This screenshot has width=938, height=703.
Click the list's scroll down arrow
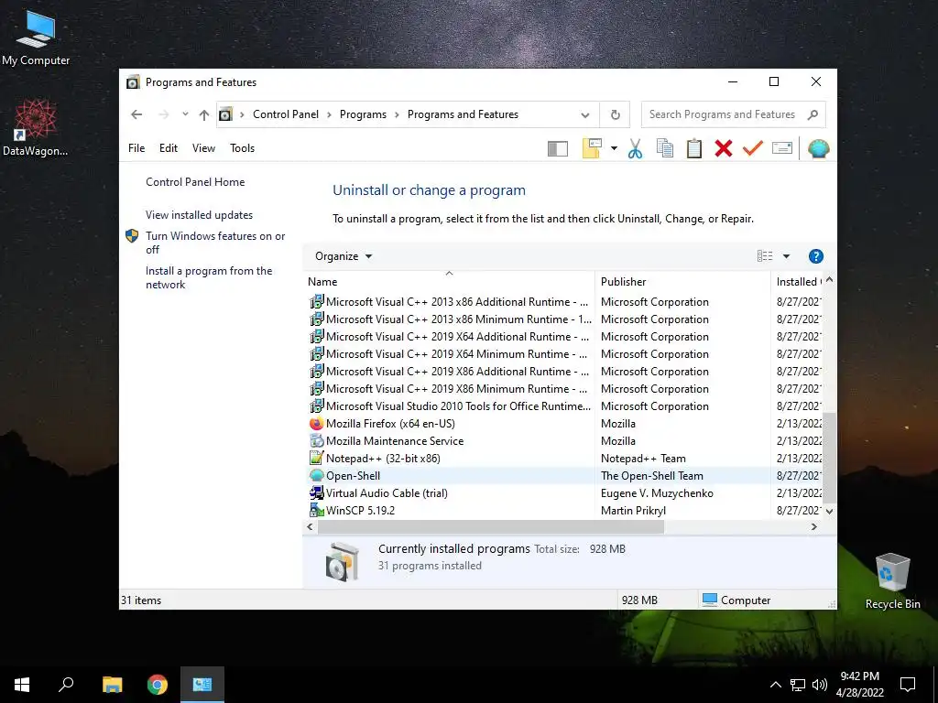[829, 511]
